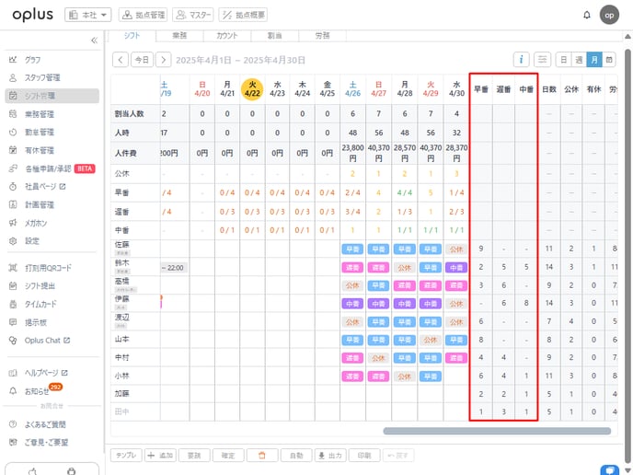The width and height of the screenshot is (633, 475).
Task: Go to previous month with left arrow
Action: (x=120, y=59)
